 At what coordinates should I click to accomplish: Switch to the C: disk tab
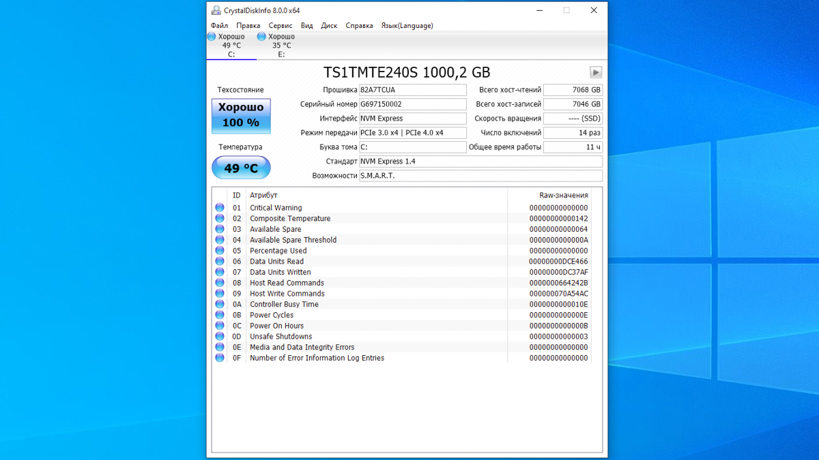(x=231, y=45)
